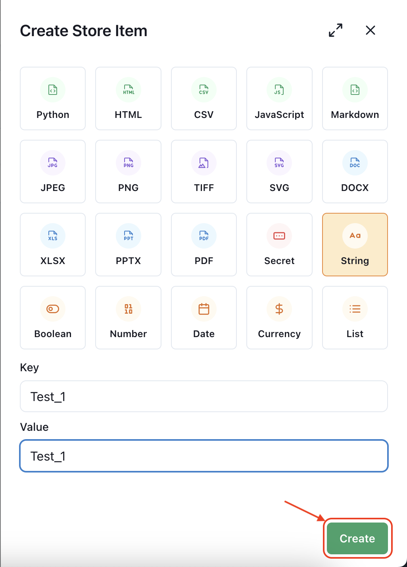Click into the Key input field
This screenshot has width=407, height=567.
(203, 396)
